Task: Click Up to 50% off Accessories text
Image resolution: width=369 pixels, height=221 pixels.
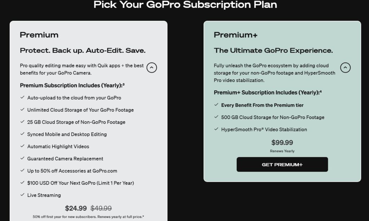Action: (x=72, y=171)
